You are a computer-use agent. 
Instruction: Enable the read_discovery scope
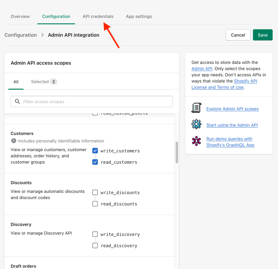point(95,246)
